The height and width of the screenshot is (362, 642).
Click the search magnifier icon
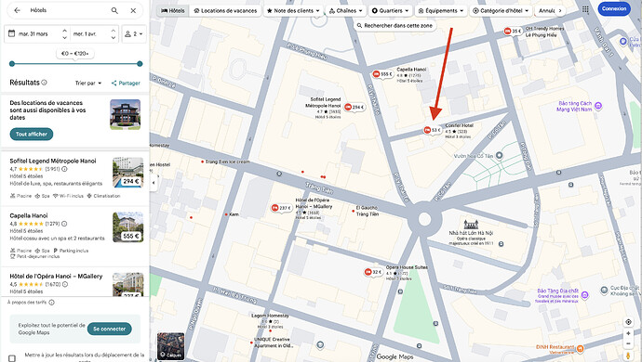click(114, 10)
